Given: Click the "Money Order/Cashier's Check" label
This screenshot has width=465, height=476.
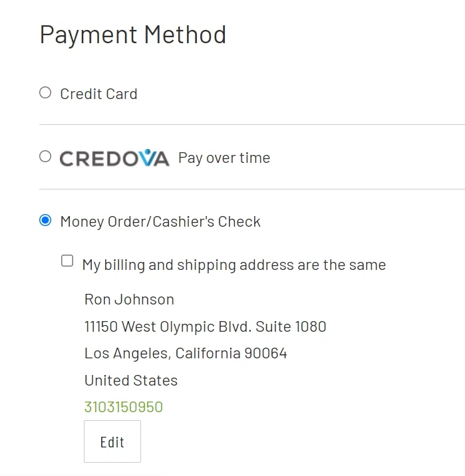Looking at the screenshot, I should click(x=160, y=222).
